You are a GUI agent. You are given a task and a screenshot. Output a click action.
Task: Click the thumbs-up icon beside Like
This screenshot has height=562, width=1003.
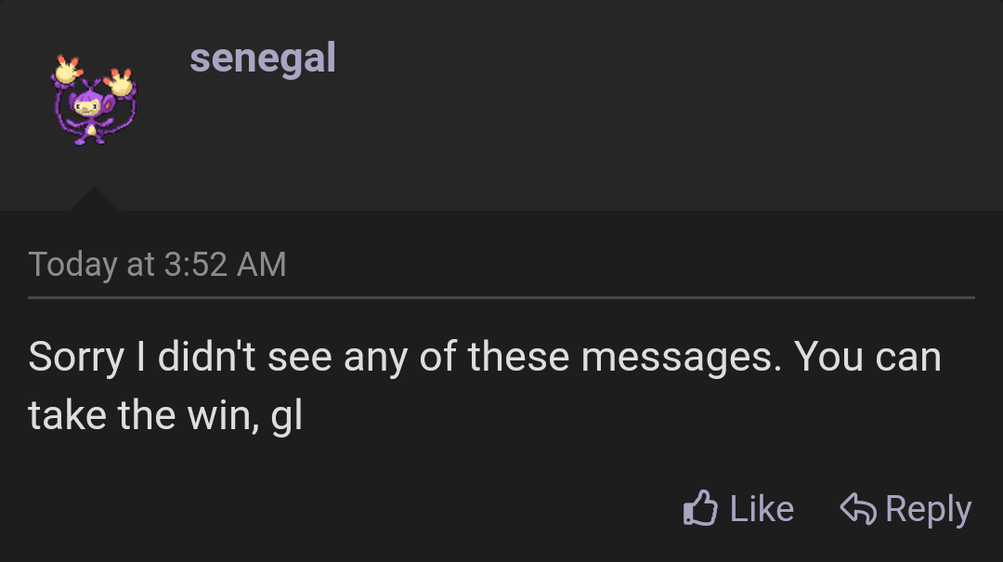click(703, 507)
